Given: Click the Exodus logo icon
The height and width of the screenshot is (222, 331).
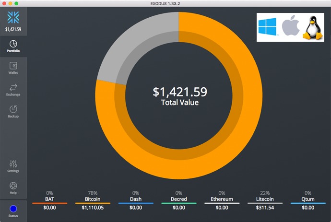Looking at the screenshot, I should click(x=13, y=17).
